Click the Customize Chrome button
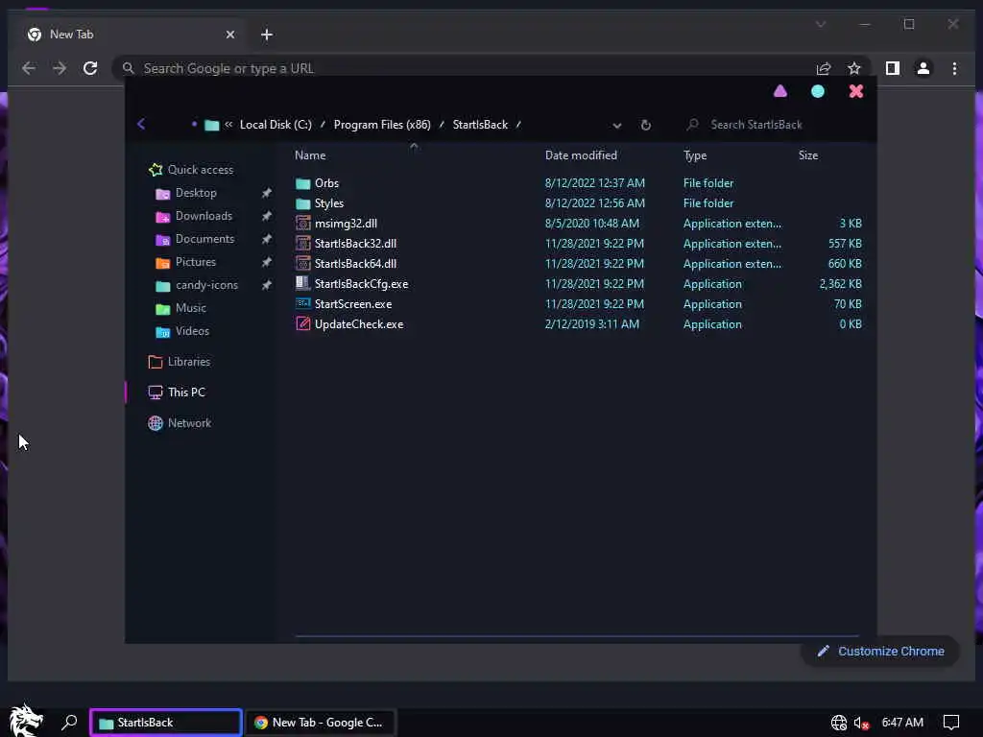The image size is (983, 737). coord(879,652)
